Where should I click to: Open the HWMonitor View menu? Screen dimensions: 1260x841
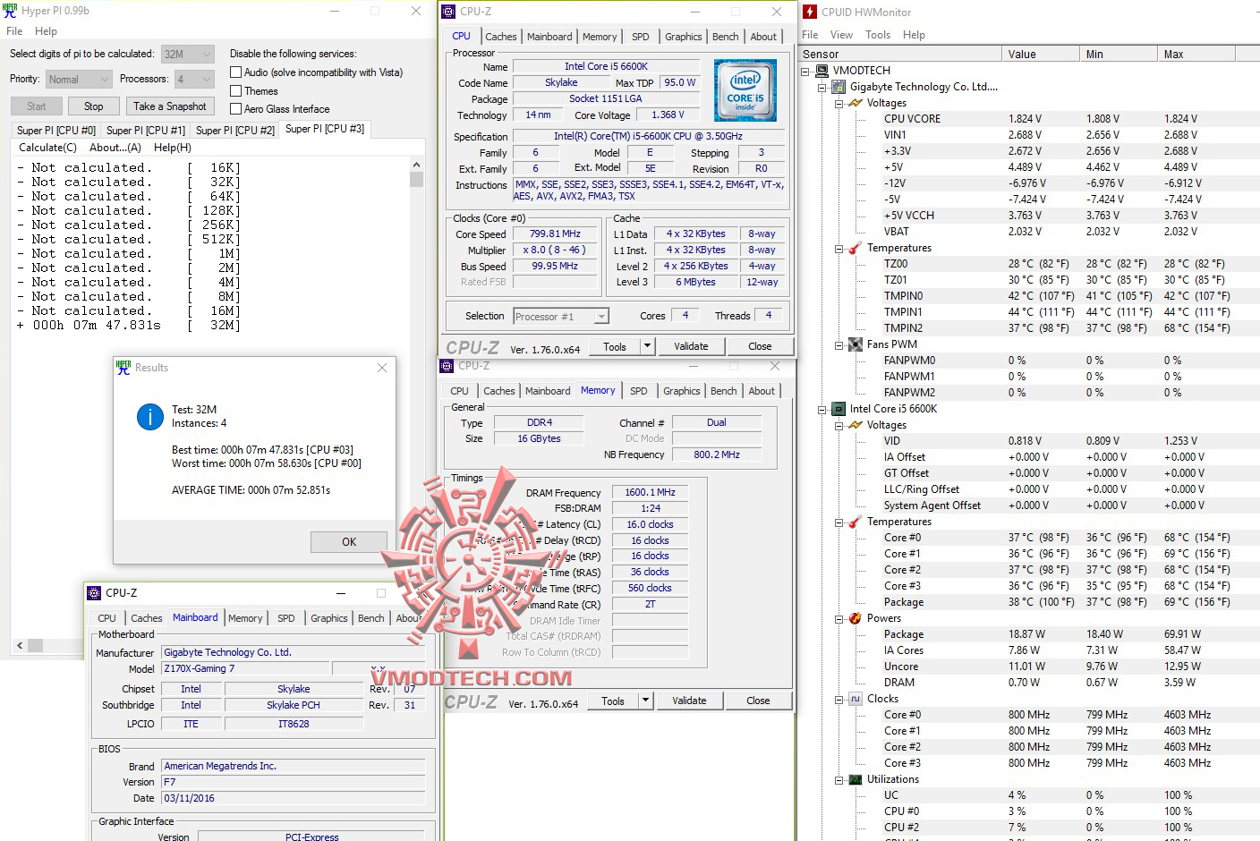[841, 35]
